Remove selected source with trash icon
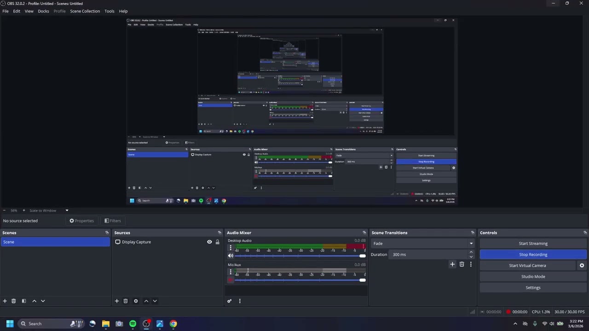The image size is (589, 331). pos(126,301)
